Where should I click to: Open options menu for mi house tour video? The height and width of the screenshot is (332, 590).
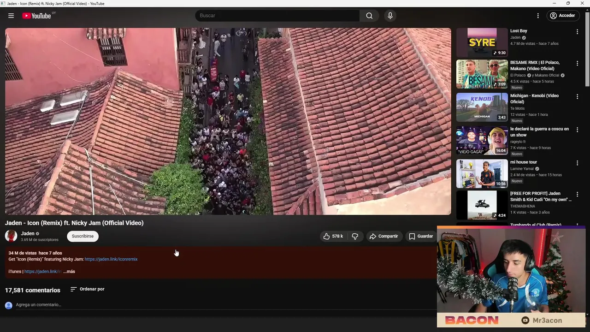pyautogui.click(x=577, y=163)
